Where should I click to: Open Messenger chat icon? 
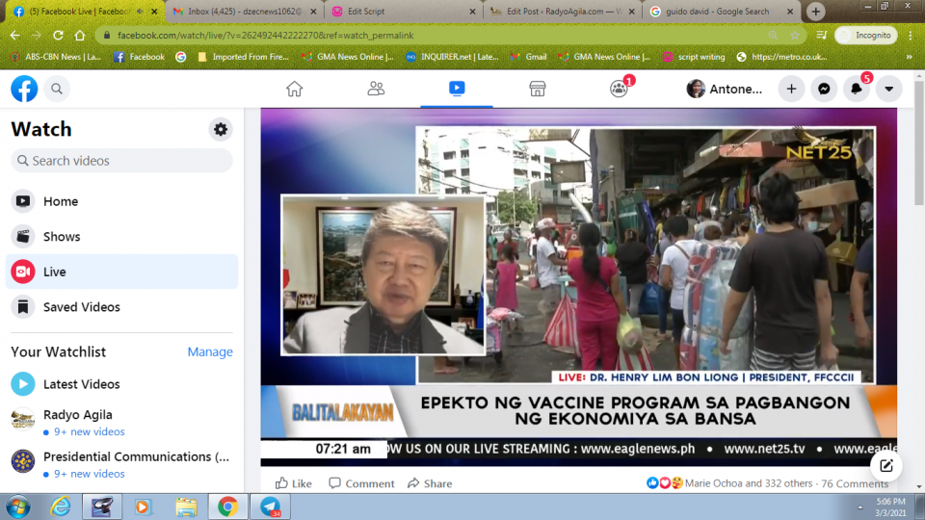tap(824, 89)
